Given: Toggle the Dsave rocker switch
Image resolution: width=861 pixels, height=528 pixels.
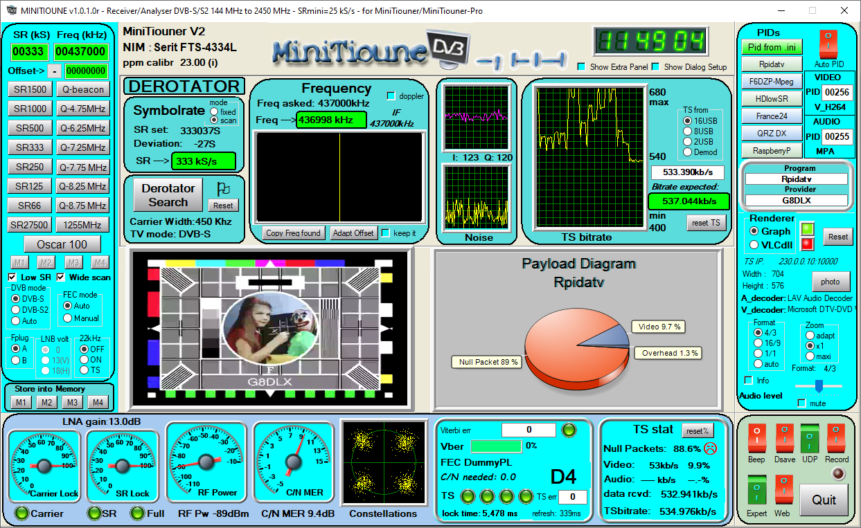Looking at the screenshot, I should click(x=784, y=439).
